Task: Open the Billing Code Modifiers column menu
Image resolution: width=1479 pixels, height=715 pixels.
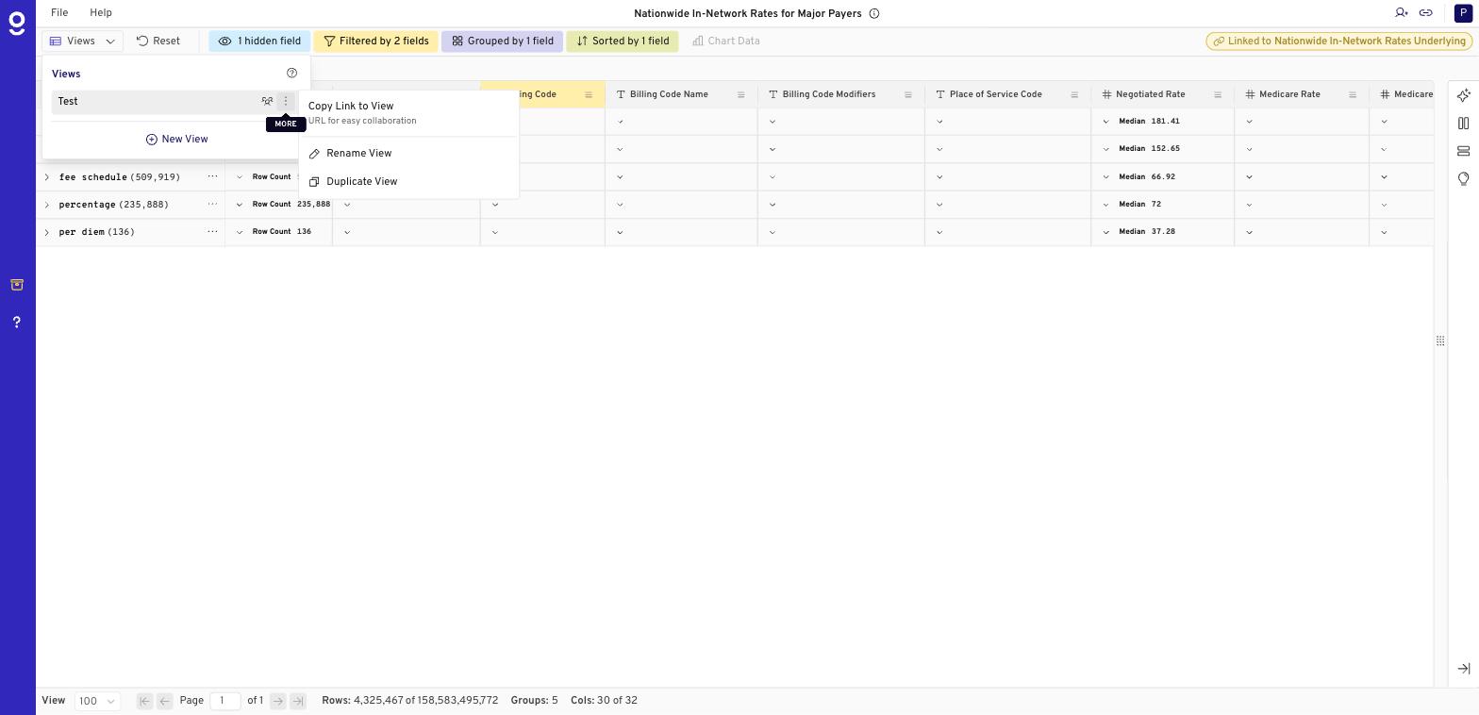Action: click(x=907, y=94)
